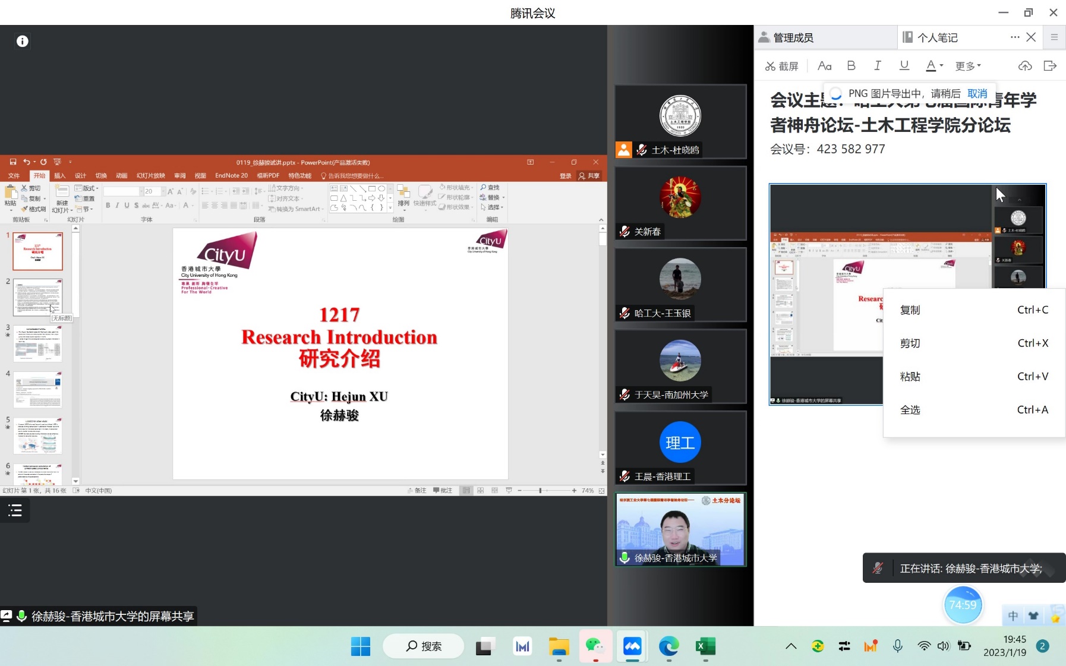Toggle bold formatting in personal notes
This screenshot has height=666, width=1066.
click(x=851, y=66)
